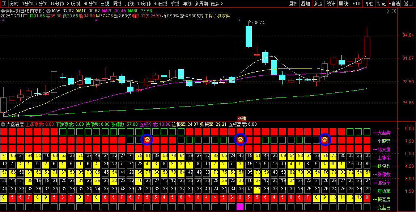The height and width of the screenshot is (212, 416).
Task: Switch to the 60分钟 period tab
Action: coord(90,4)
